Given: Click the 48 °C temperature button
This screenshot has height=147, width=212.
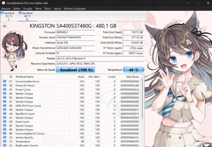Looking at the screenshot, I should point(134,70).
